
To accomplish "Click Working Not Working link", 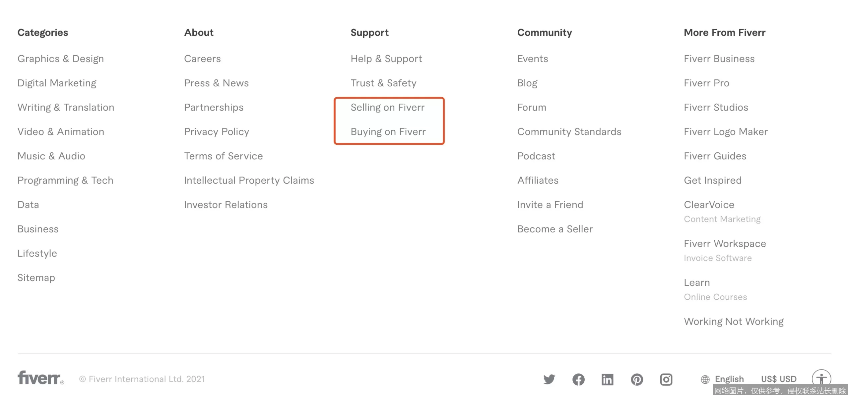I will 734,322.
